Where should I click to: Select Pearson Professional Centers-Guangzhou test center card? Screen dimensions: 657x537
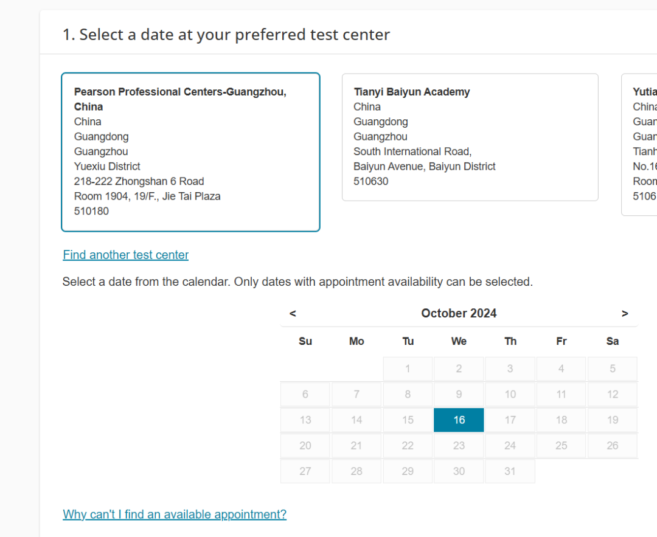[190, 152]
